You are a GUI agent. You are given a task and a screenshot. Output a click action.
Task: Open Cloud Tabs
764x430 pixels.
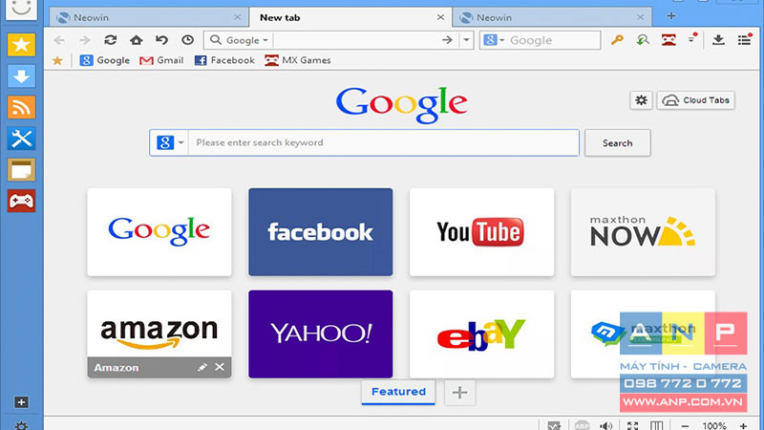pyautogui.click(x=696, y=100)
